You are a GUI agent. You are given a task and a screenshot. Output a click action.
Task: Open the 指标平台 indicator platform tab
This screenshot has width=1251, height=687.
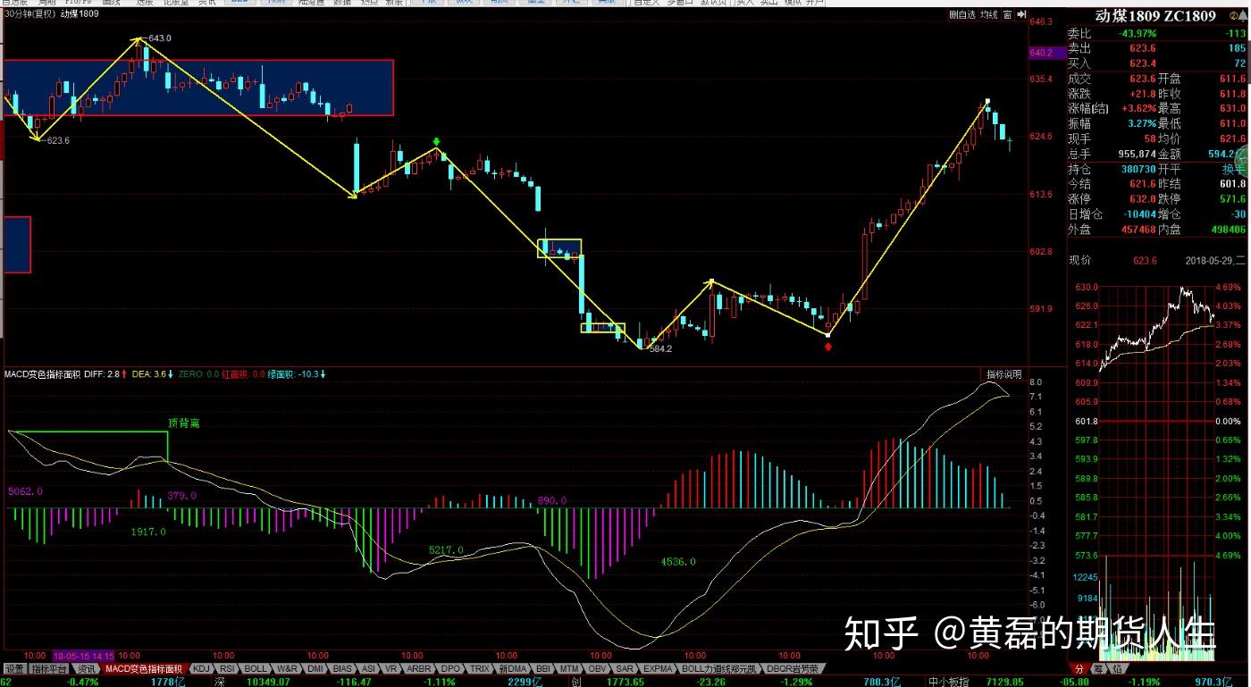[x=48, y=668]
